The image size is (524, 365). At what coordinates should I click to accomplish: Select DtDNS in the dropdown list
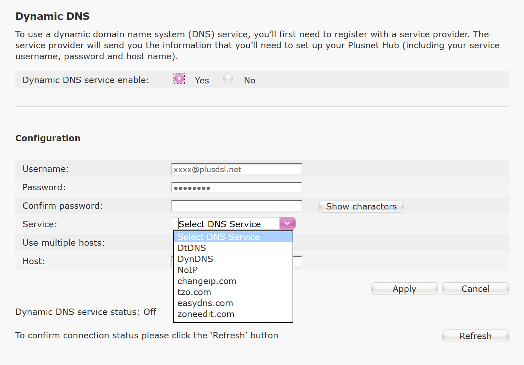tap(192, 248)
